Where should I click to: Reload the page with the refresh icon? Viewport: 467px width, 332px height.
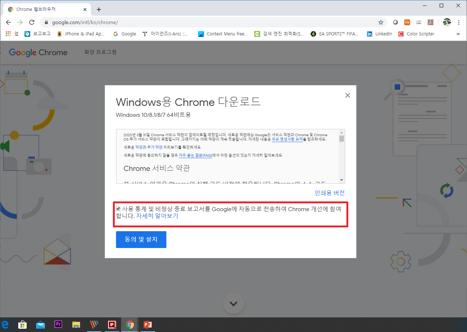[x=32, y=22]
